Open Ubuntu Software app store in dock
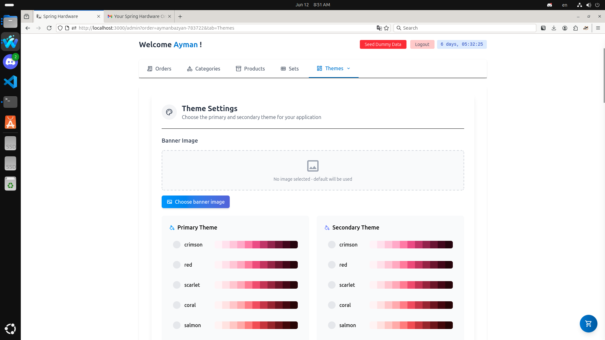Viewport: 605px width, 340px height. pyautogui.click(x=10, y=122)
